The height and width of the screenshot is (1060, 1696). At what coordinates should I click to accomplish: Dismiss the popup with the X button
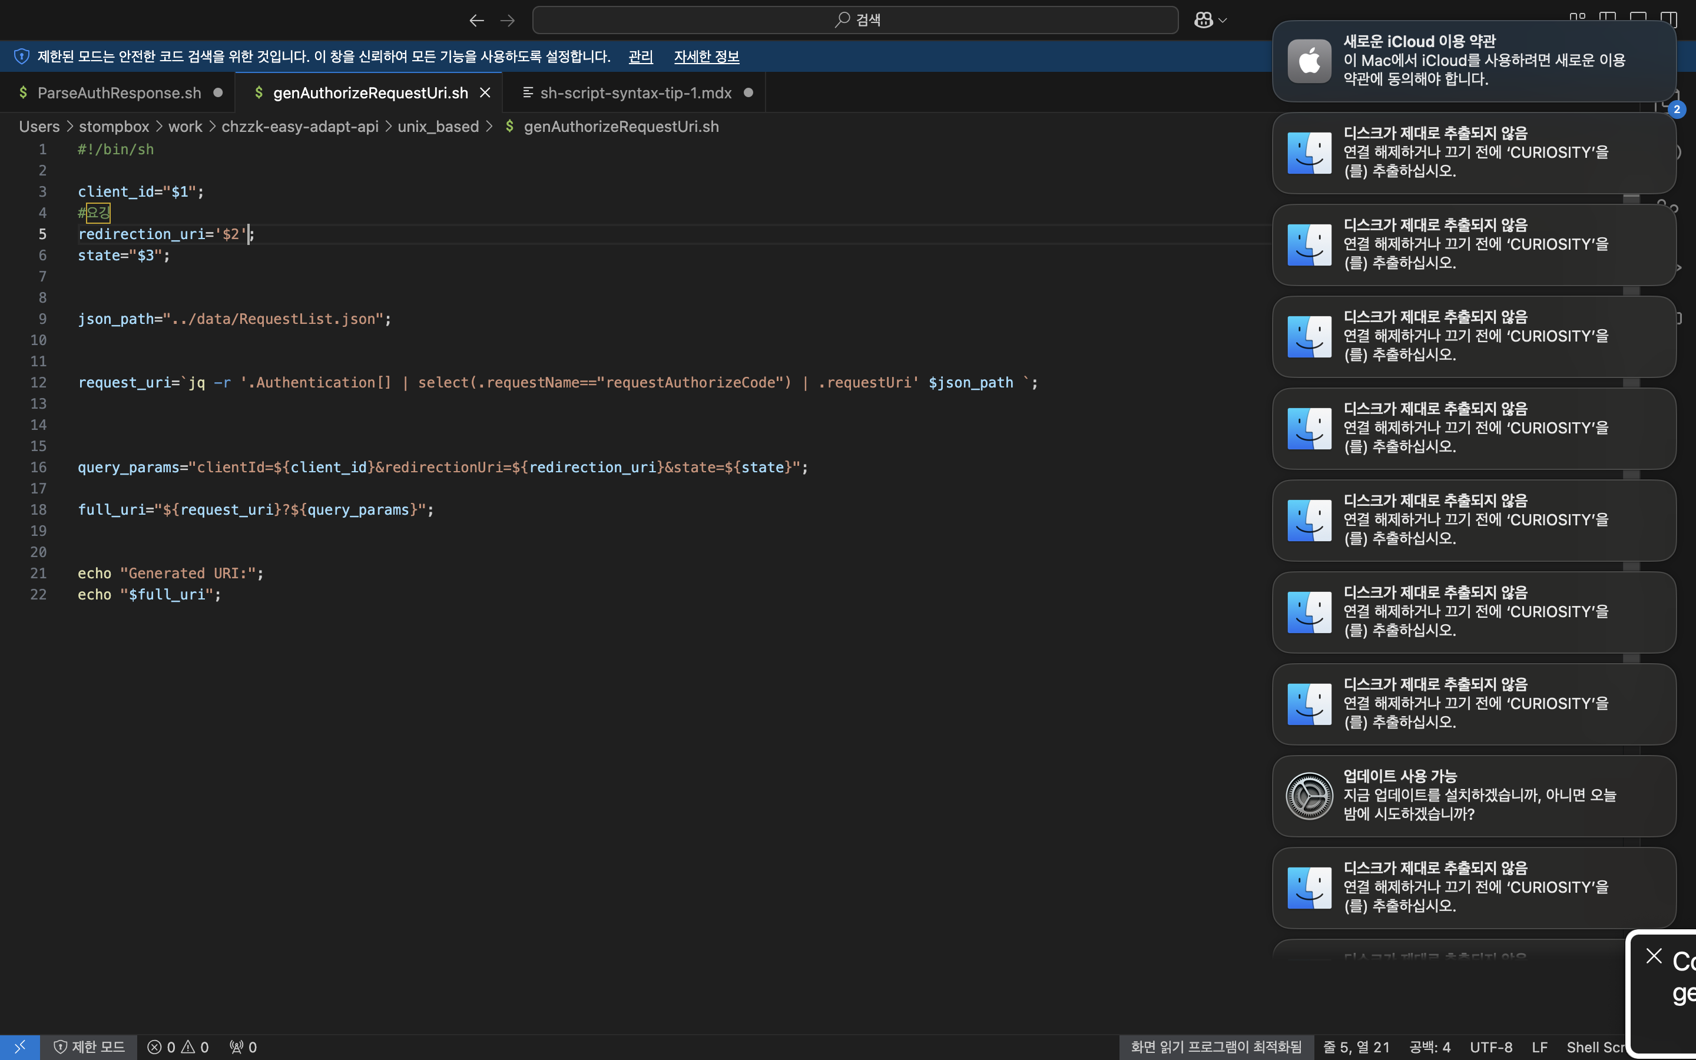coord(1654,956)
